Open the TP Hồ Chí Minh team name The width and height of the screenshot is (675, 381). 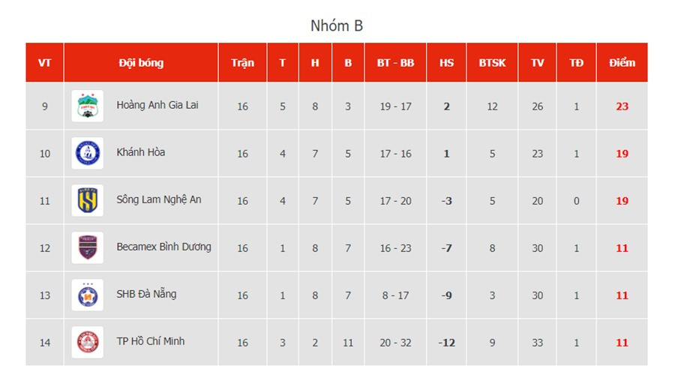(151, 341)
